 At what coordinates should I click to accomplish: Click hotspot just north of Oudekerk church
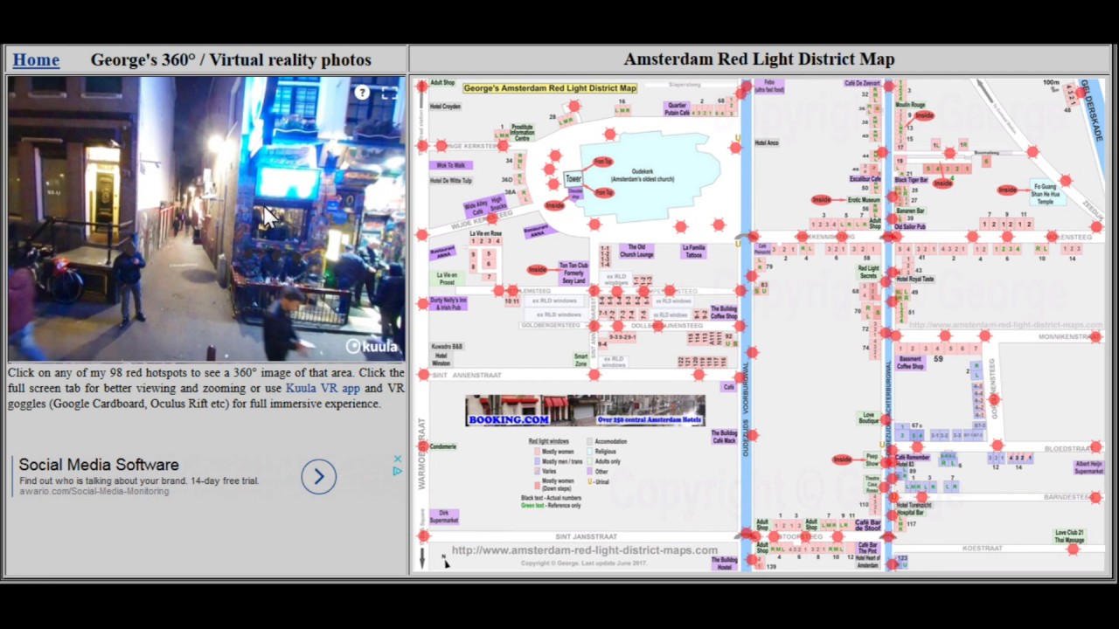coord(609,133)
